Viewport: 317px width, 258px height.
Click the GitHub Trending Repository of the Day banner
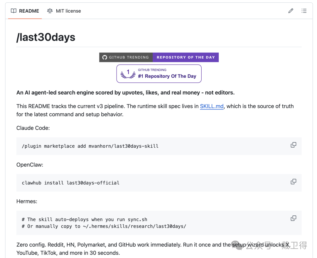(x=159, y=57)
